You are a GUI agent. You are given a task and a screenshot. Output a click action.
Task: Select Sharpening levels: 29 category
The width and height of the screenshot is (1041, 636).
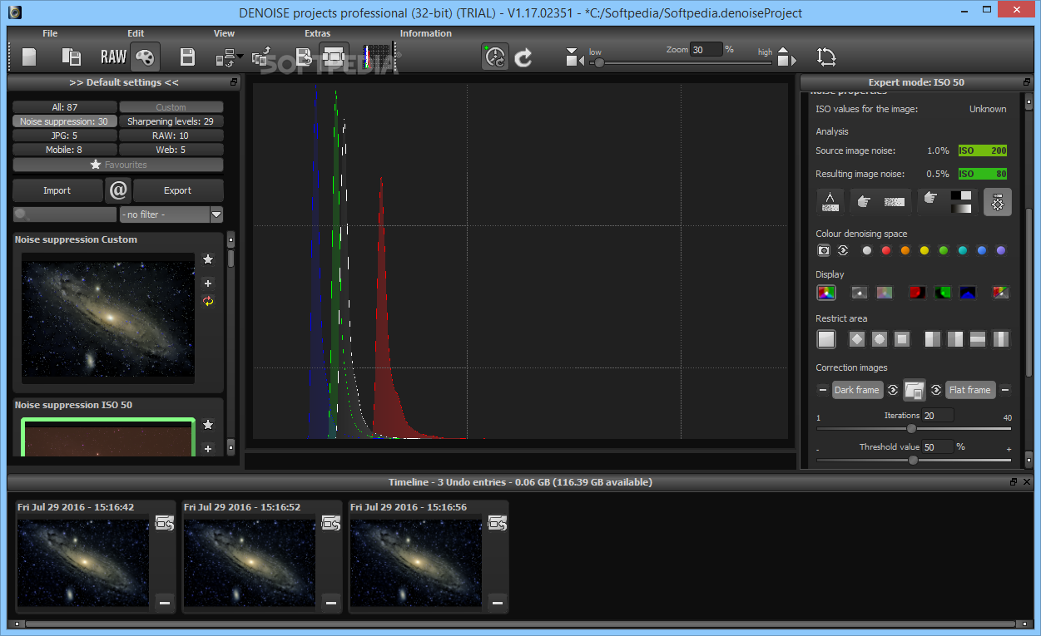tap(171, 121)
